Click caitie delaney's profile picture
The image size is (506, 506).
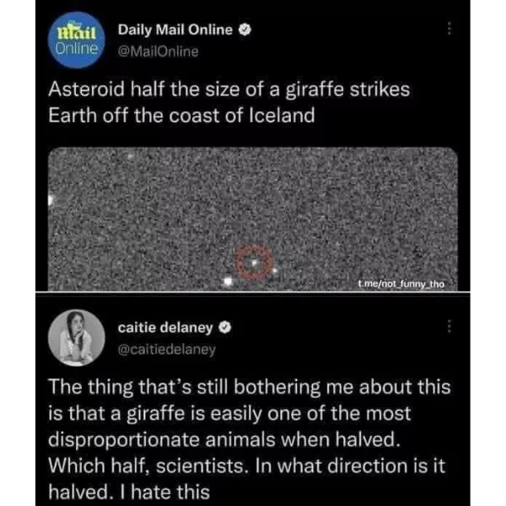pyautogui.click(x=77, y=337)
